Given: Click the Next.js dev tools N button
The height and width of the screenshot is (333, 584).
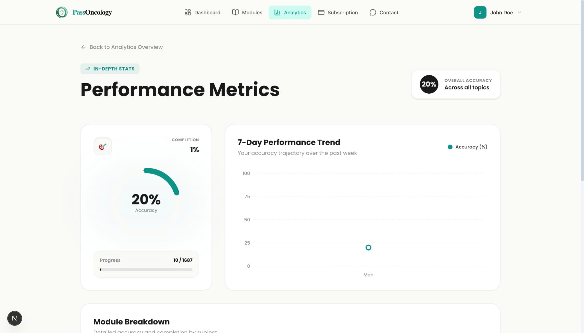Looking at the screenshot, I should click(15, 318).
